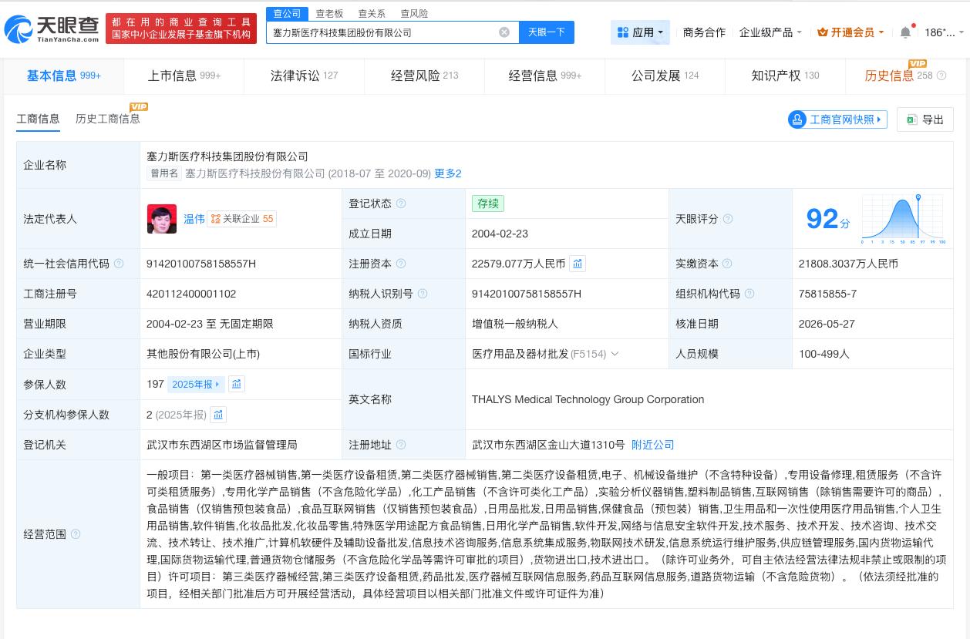Clear the search box with the X icon
Image resolution: width=970 pixels, height=639 pixels.
click(x=504, y=32)
